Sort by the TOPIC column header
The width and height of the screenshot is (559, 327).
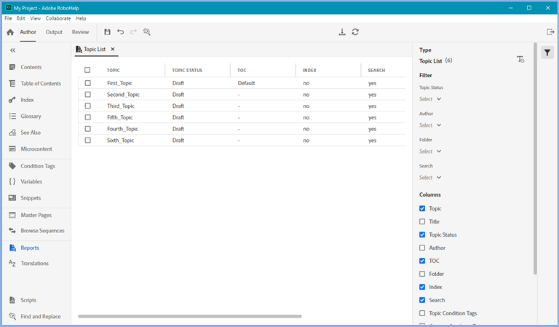(x=114, y=70)
